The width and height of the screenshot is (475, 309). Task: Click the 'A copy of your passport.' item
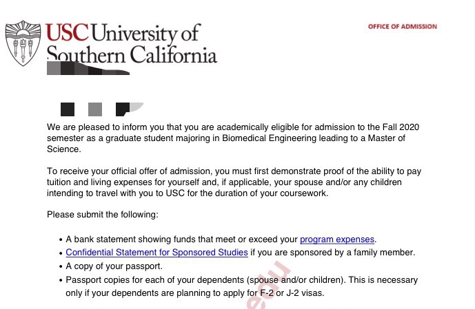click(x=114, y=266)
